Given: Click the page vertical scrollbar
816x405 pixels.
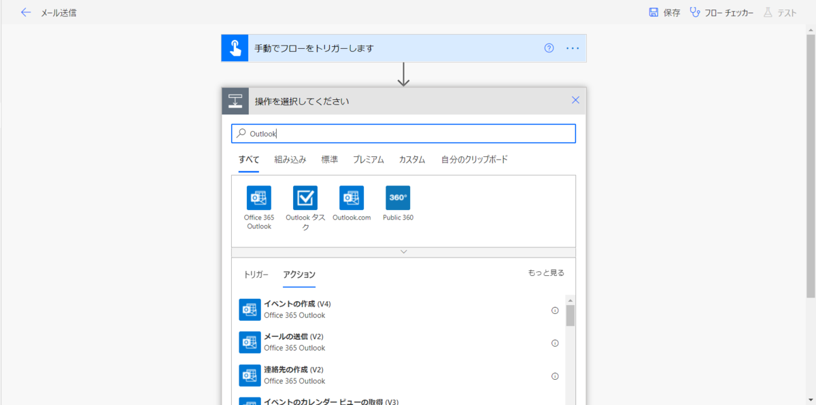Looking at the screenshot, I should point(810,165).
